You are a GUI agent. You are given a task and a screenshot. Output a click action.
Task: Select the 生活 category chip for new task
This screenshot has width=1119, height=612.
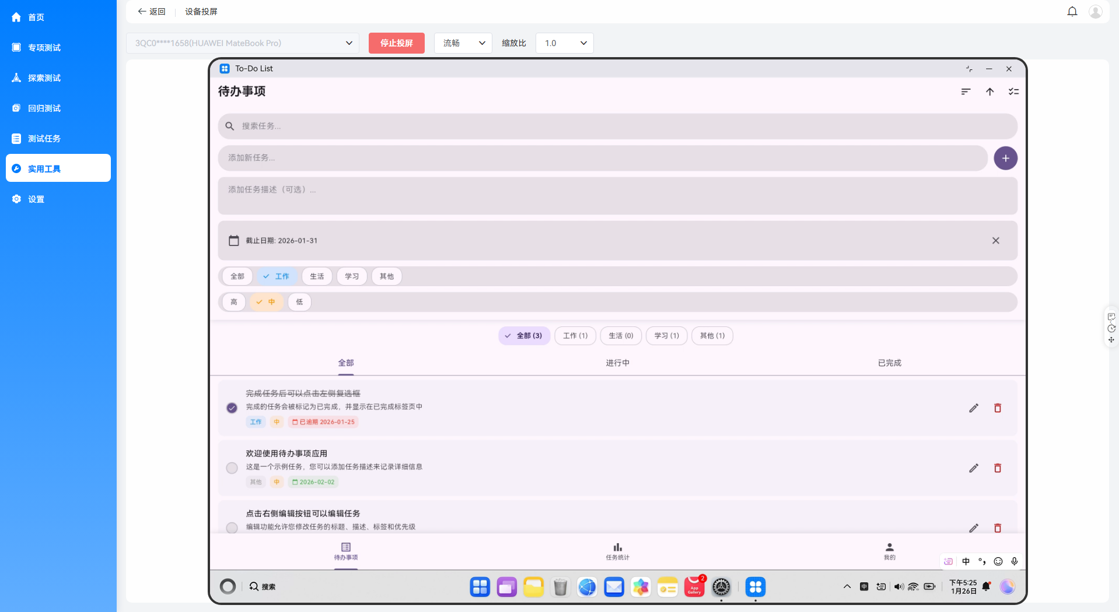(317, 276)
